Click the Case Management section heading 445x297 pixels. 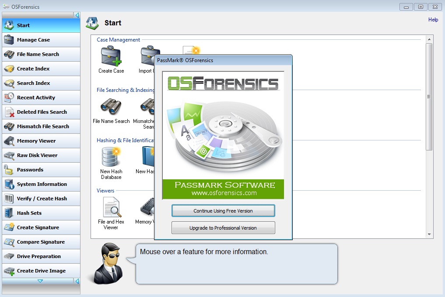118,40
